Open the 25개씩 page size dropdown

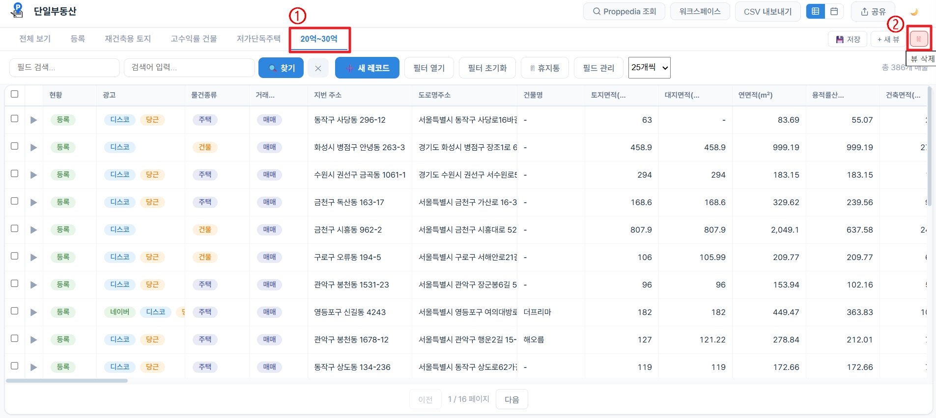(649, 68)
